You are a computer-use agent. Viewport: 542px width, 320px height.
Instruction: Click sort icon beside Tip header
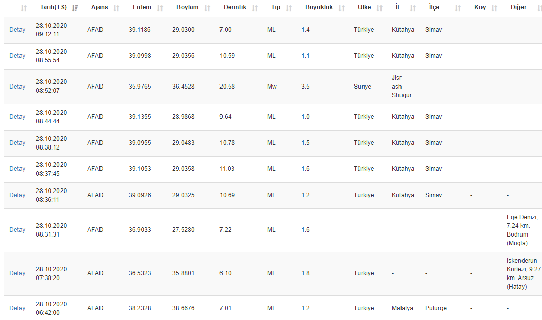pos(289,8)
